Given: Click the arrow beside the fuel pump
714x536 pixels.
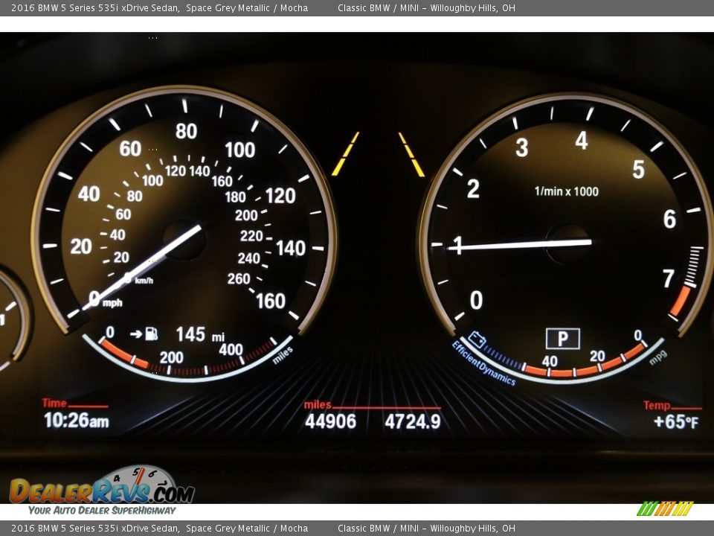Looking at the screenshot, I should pos(135,334).
